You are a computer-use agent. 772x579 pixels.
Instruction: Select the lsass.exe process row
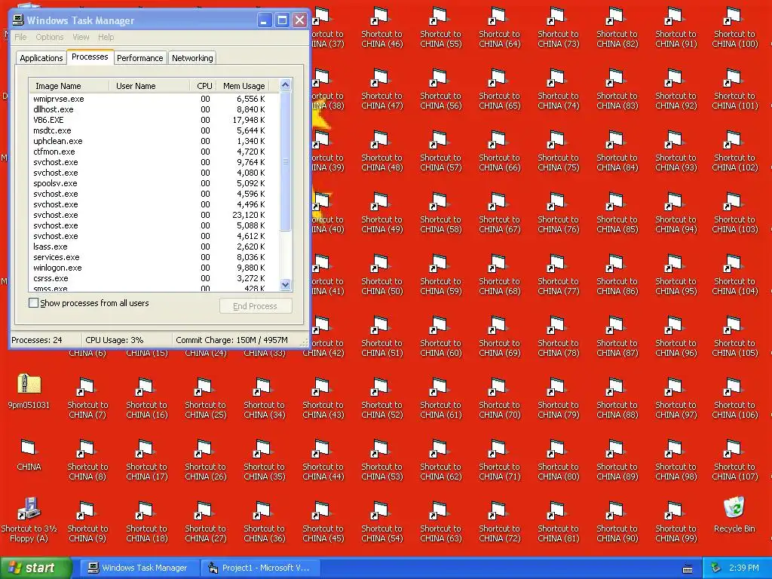154,247
